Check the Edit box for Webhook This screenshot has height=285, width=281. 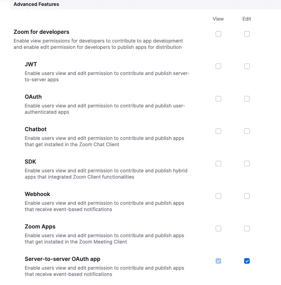click(x=247, y=196)
